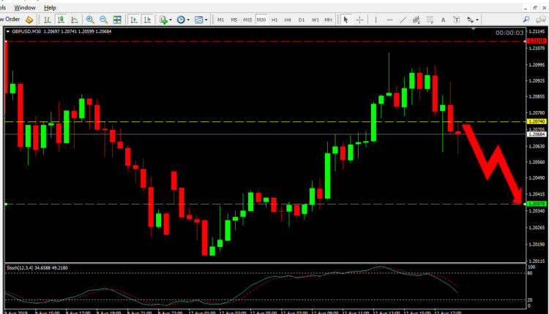Viewport: 549px width, 314px height.
Task: Select the equidistant channel tool
Action: coord(417,20)
